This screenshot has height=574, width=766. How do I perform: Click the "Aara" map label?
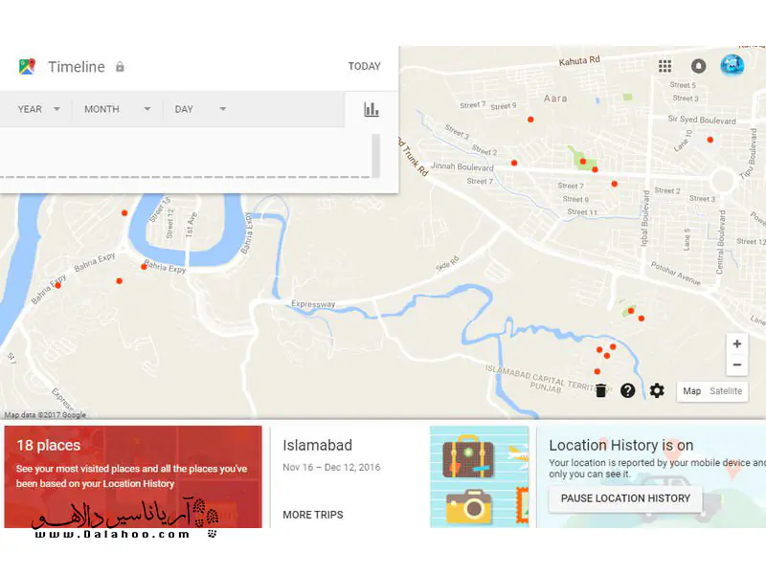tap(555, 99)
